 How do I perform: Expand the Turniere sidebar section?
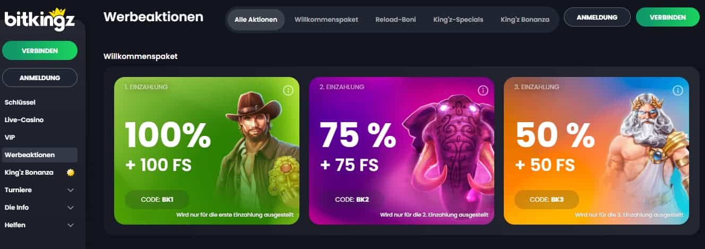click(71, 190)
